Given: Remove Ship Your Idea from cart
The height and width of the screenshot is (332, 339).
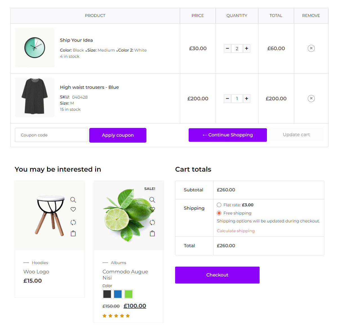Looking at the screenshot, I should [311, 48].
